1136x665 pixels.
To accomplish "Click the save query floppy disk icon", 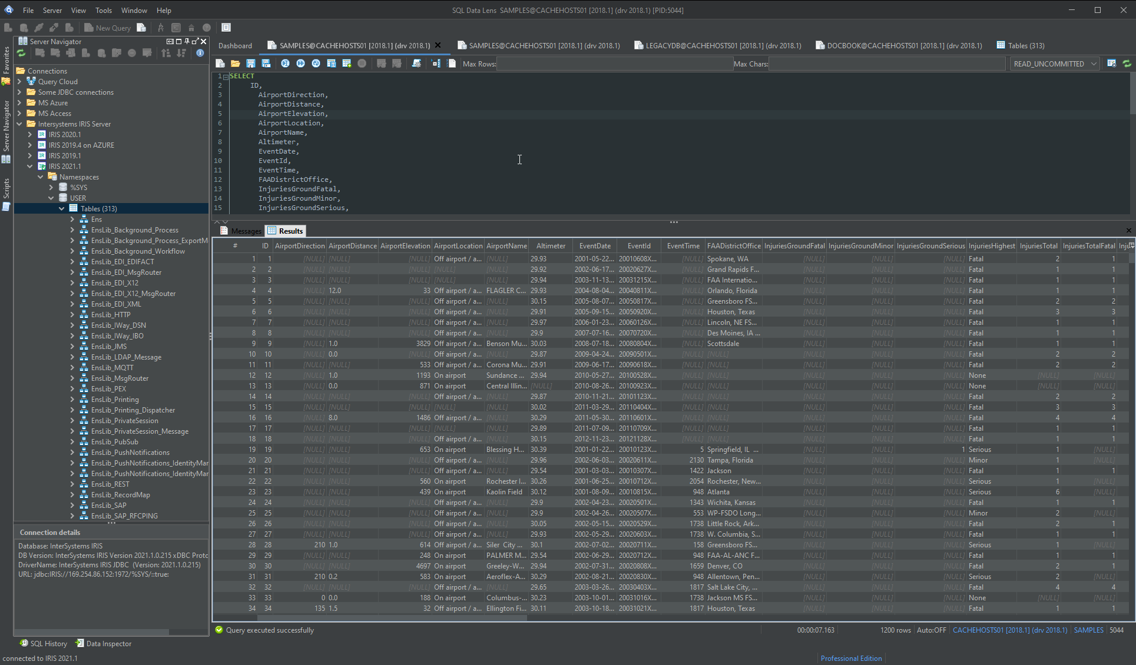I will tap(251, 64).
